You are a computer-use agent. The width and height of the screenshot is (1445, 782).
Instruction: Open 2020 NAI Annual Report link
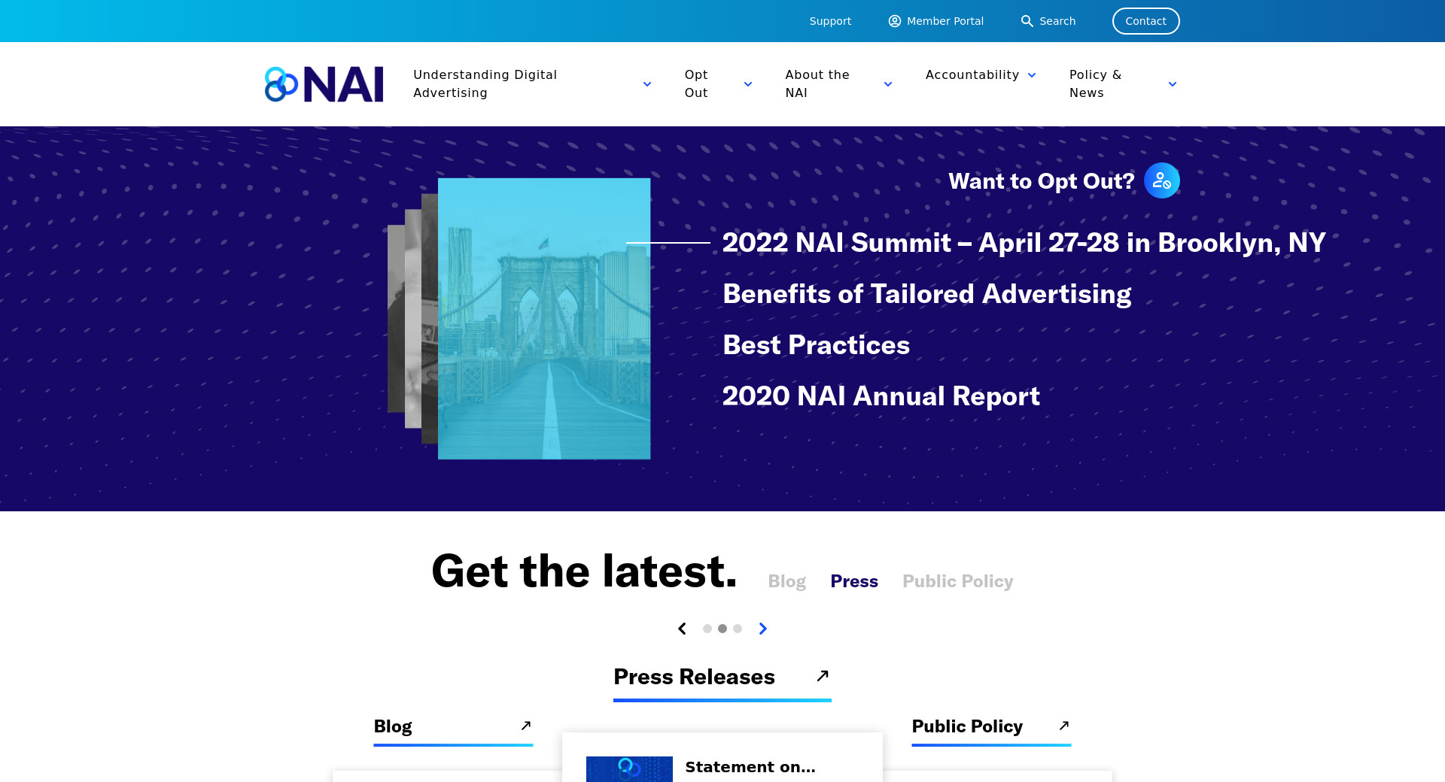tap(881, 396)
